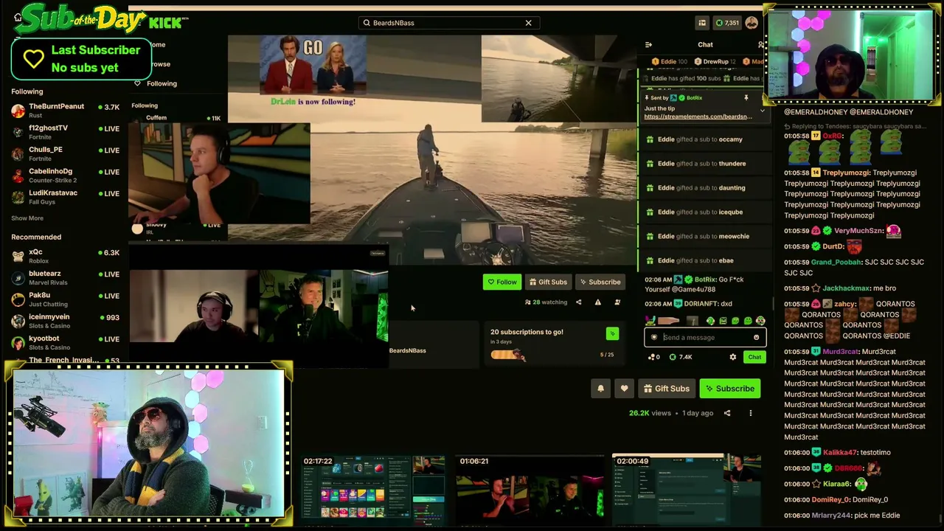Viewport: 944px width, 531px height.
Task: Click username DORIANFT in chat
Action: [x=700, y=303]
